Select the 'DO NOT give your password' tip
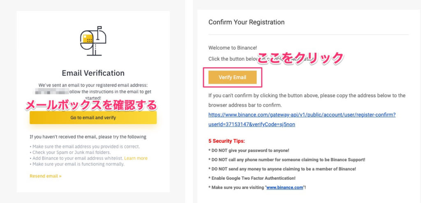The height and width of the screenshot is (203, 421). click(249, 151)
